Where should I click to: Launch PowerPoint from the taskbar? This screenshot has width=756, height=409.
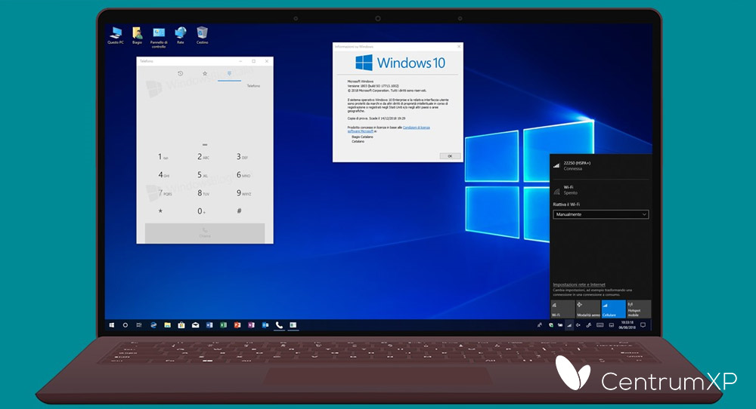(x=237, y=325)
